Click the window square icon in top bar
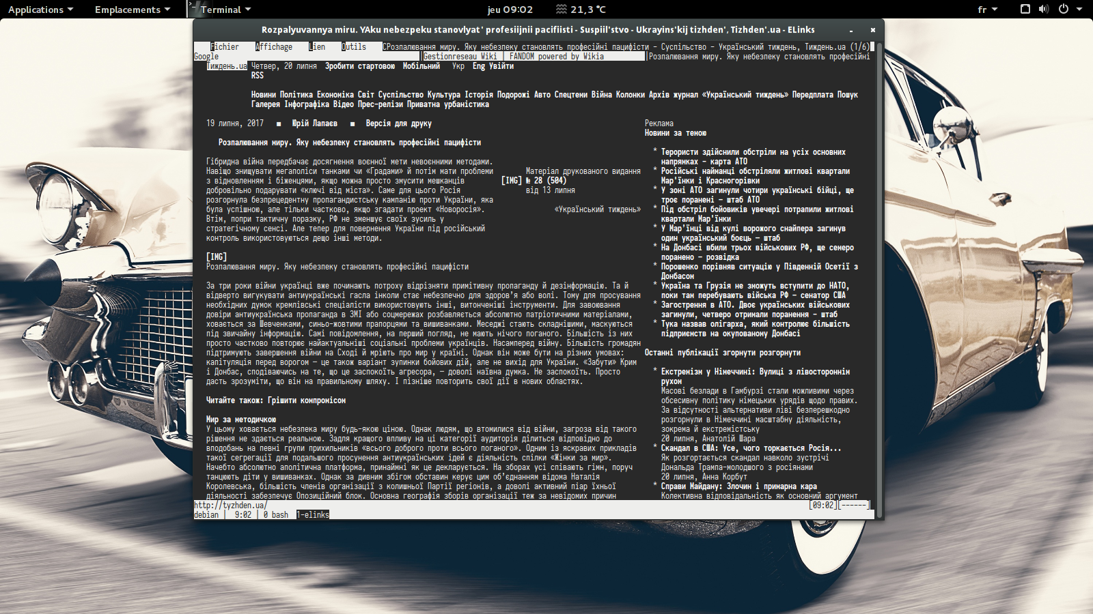The height and width of the screenshot is (614, 1093). coord(1025,10)
